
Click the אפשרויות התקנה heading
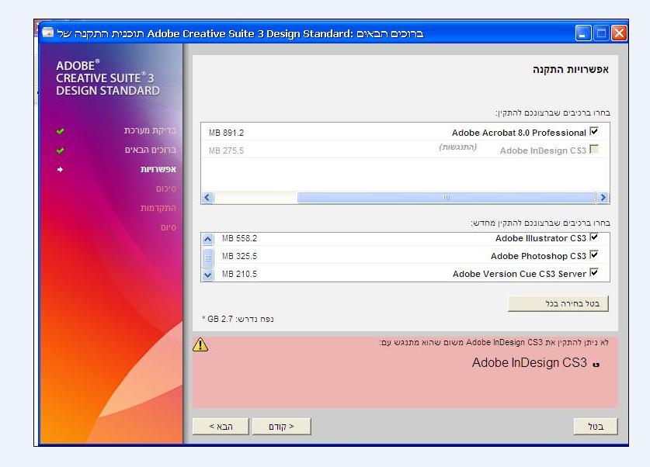[x=571, y=70]
